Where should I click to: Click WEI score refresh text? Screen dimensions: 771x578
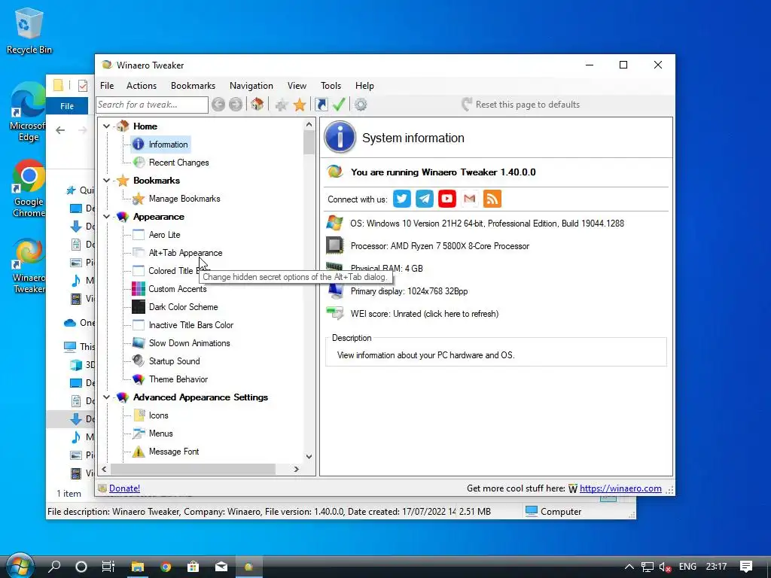coord(425,314)
